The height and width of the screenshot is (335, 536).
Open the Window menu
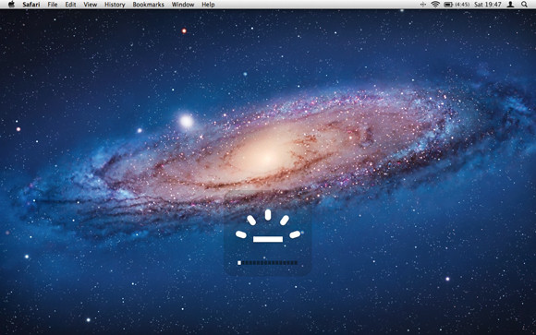pyautogui.click(x=183, y=5)
